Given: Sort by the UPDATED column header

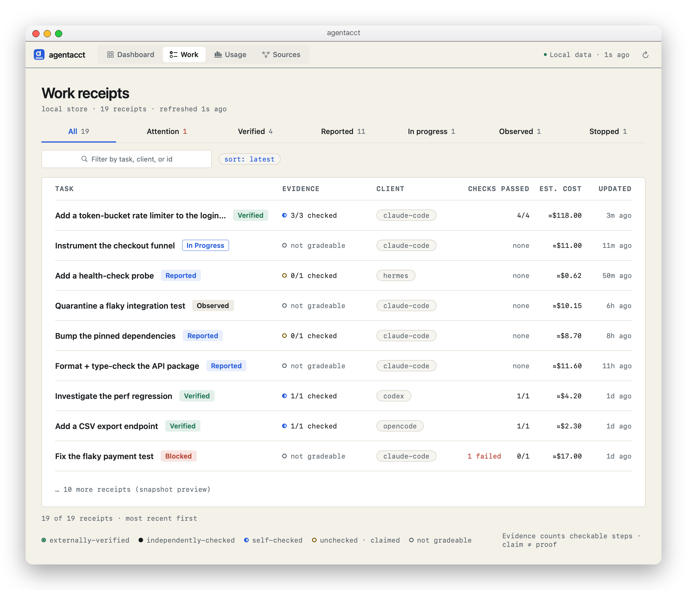Looking at the screenshot, I should pyautogui.click(x=615, y=189).
